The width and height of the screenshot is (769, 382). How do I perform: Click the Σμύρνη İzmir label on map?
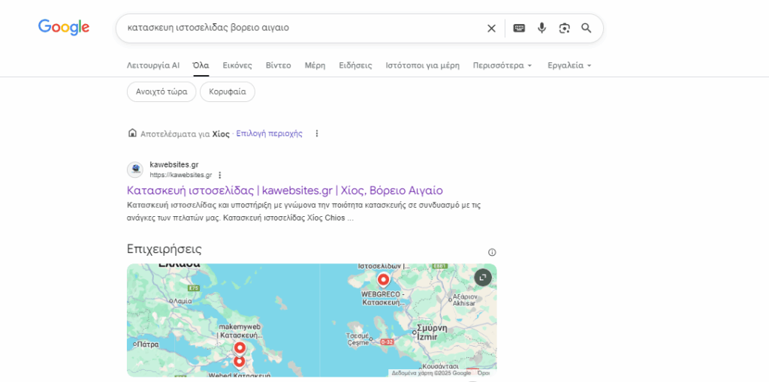[x=433, y=332]
